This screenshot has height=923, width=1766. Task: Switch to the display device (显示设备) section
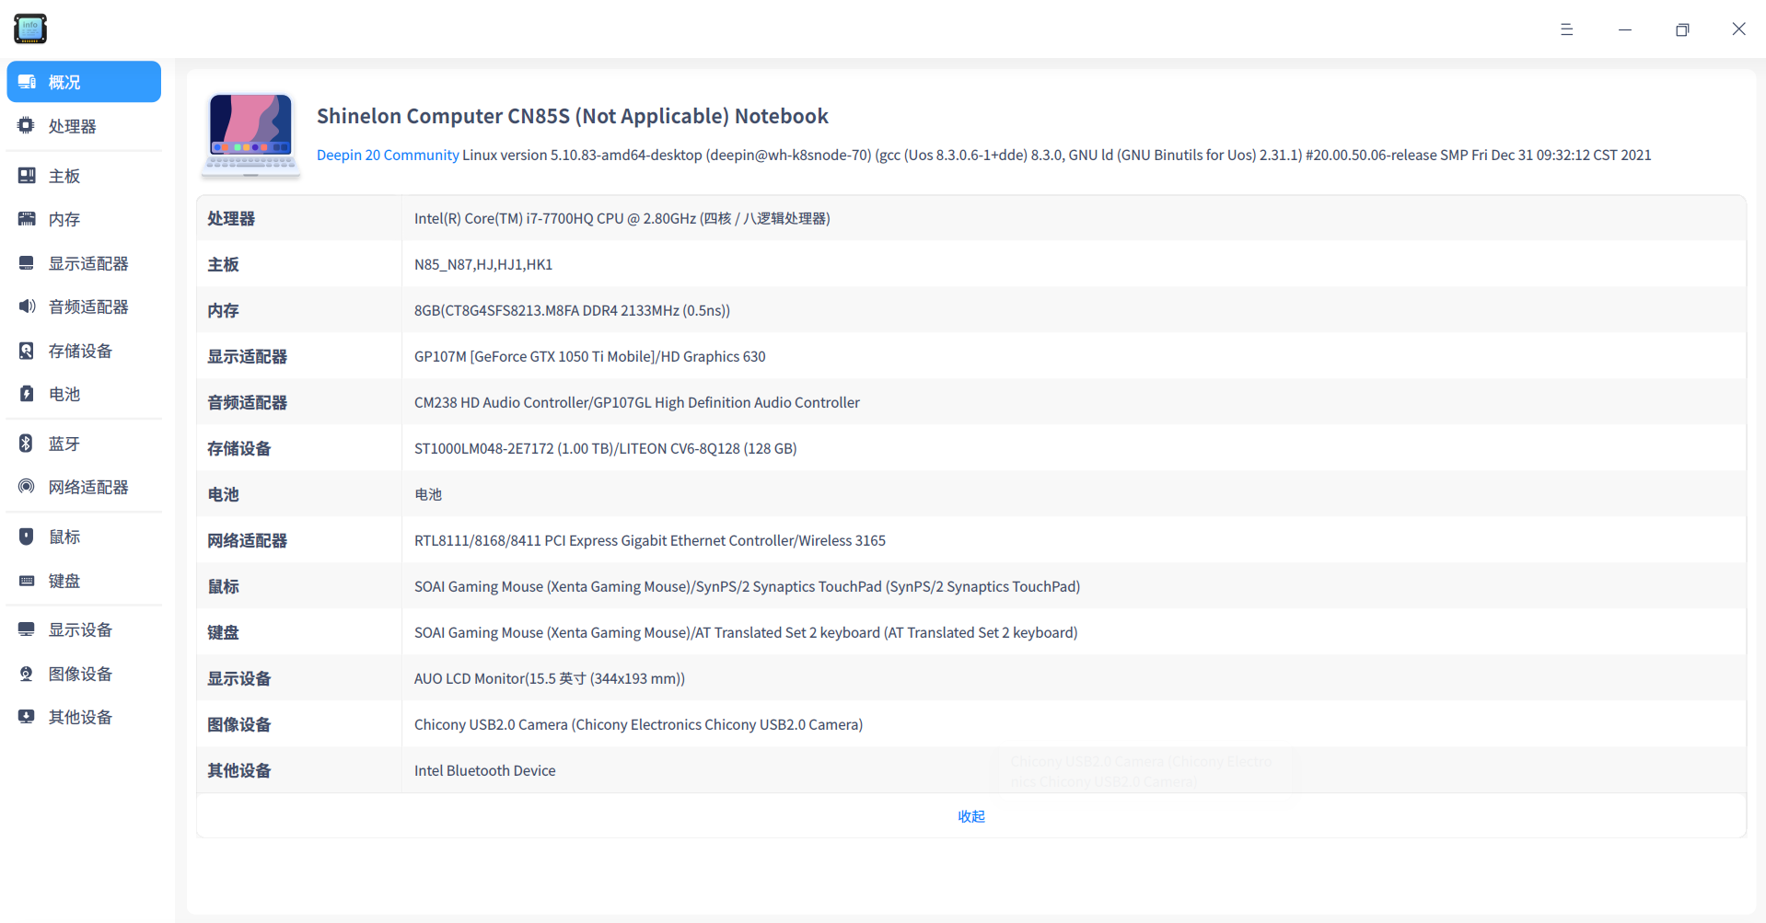click(x=80, y=629)
